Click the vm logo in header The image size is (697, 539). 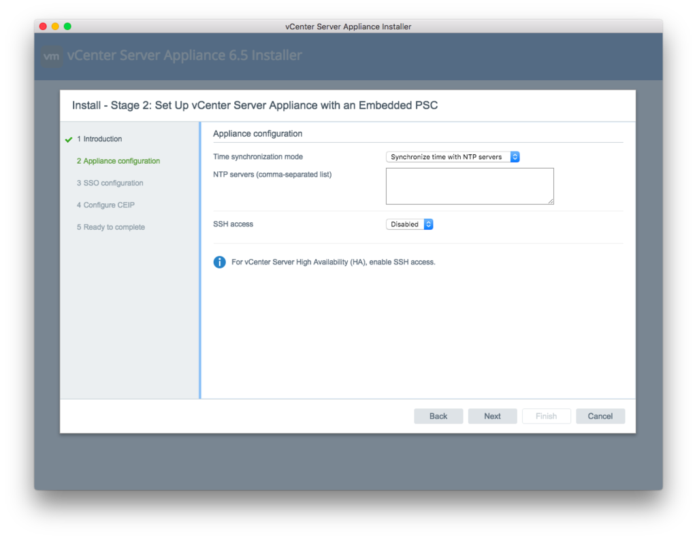52,56
